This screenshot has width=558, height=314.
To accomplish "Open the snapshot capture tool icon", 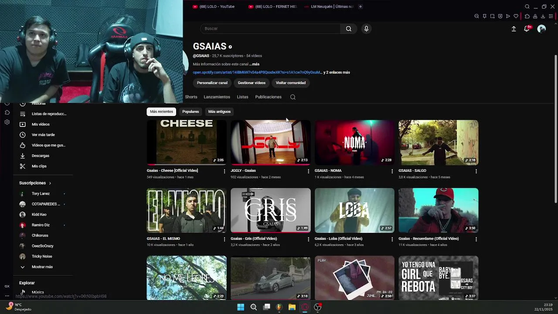I will pos(492,16).
